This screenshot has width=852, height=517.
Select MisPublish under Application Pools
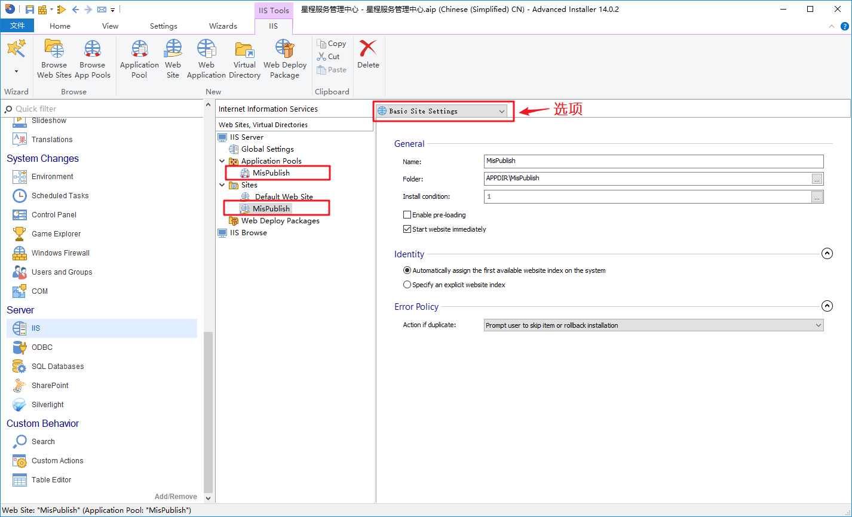[x=271, y=173]
